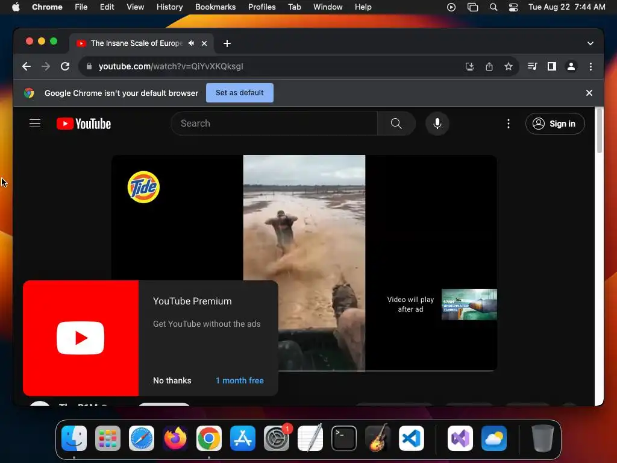Click No thanks on Premium popup
The width and height of the screenshot is (617, 463).
[172, 381]
